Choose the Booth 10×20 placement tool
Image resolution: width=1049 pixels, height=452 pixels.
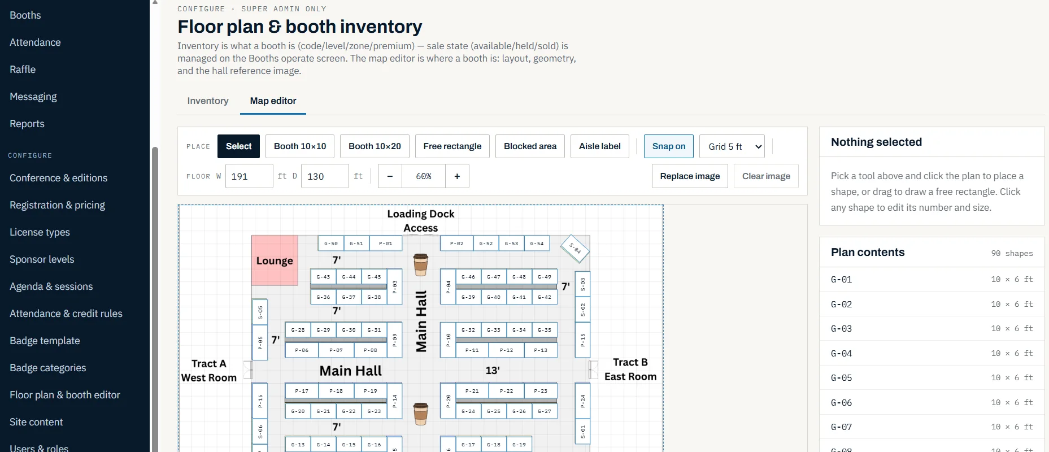coord(375,146)
